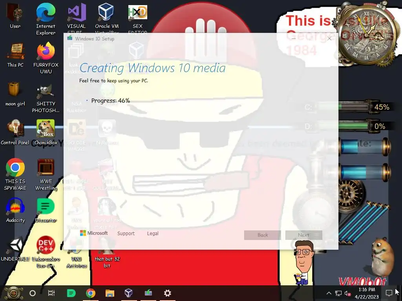This screenshot has height=301, width=402.
Task: Open the This PC desktop icon
Action: (x=15, y=54)
